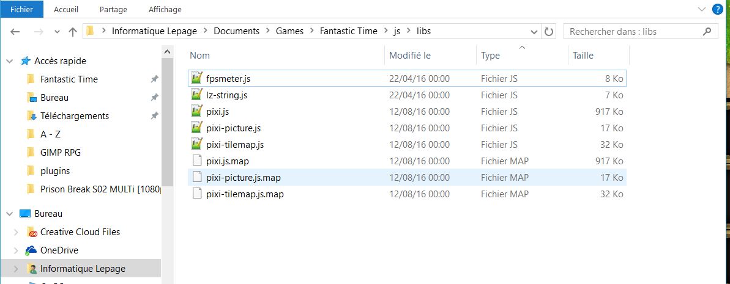730x284 pixels.
Task: Expand the Informatique Lepage tree node
Action: 17,269
